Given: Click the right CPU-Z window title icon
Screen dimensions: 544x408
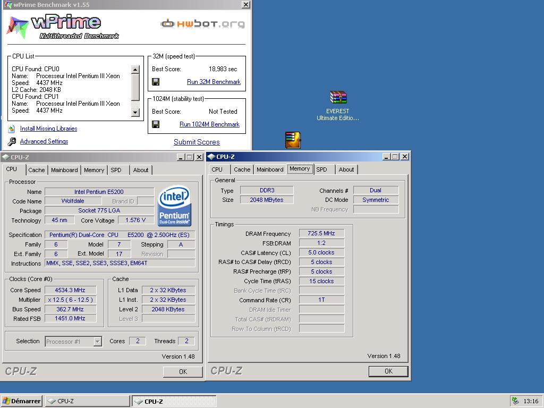Looking at the screenshot, I should tap(211, 157).
